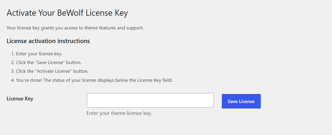This screenshot has height=135, width=332.
Task: Select the License Key field label
Action: [20, 99]
